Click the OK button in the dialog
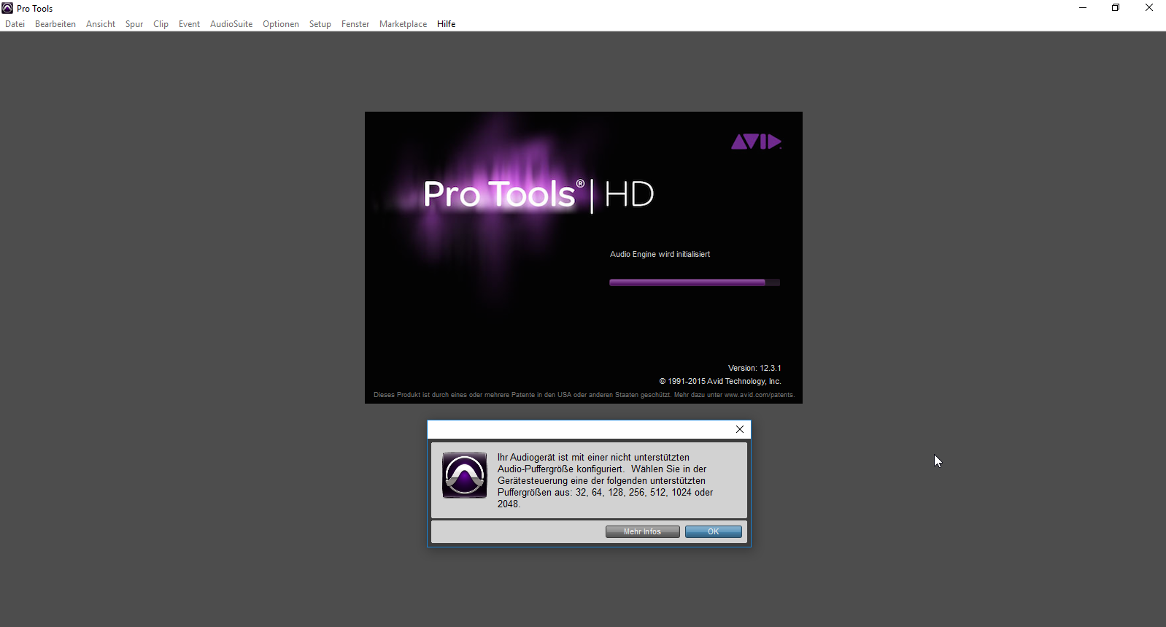 pos(714,531)
